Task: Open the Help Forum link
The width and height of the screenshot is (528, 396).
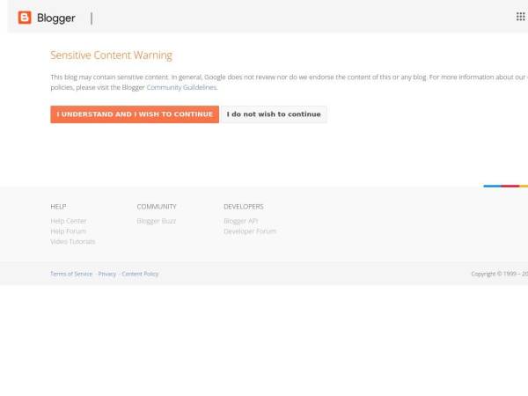Action: pos(68,231)
